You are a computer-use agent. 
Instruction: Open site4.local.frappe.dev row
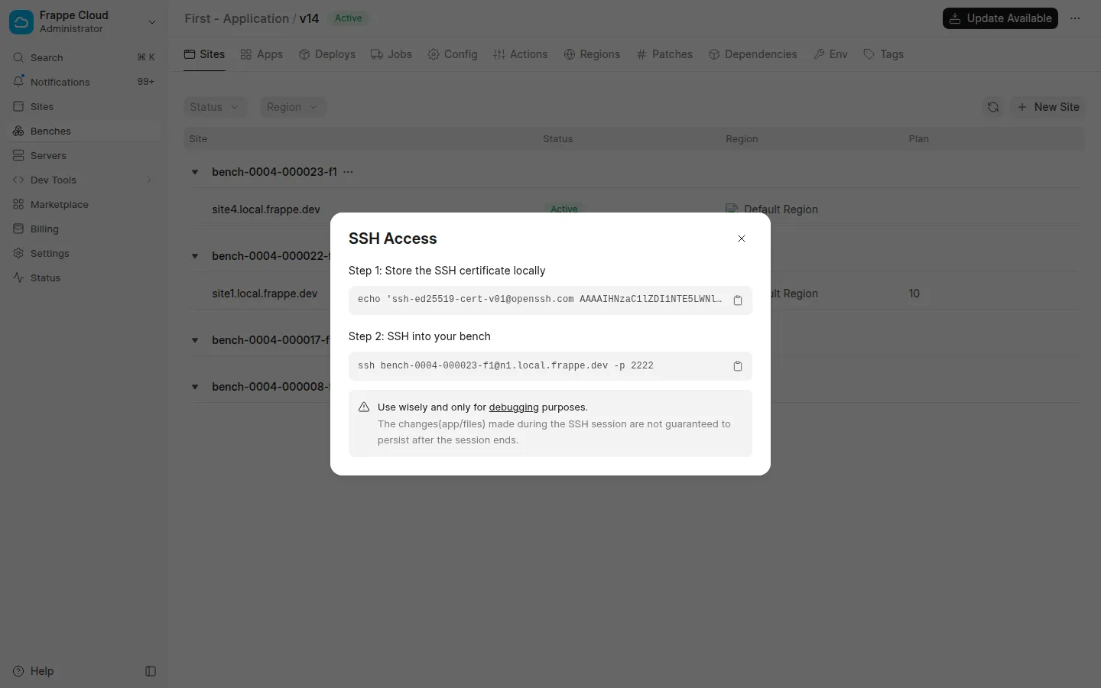tap(635, 209)
